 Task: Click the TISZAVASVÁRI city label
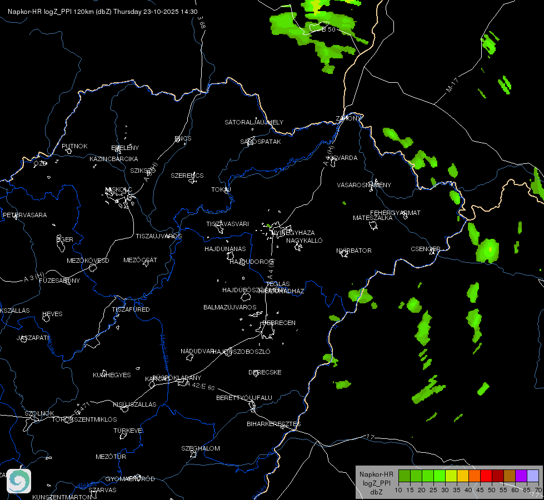click(x=228, y=224)
